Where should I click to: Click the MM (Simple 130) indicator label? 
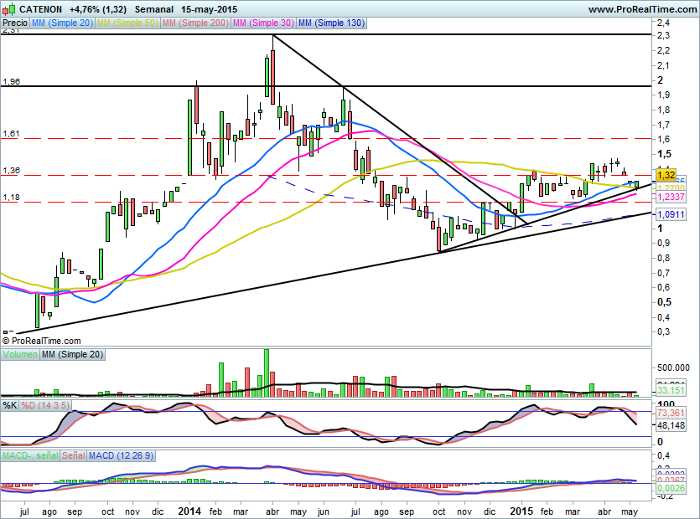coord(331,23)
